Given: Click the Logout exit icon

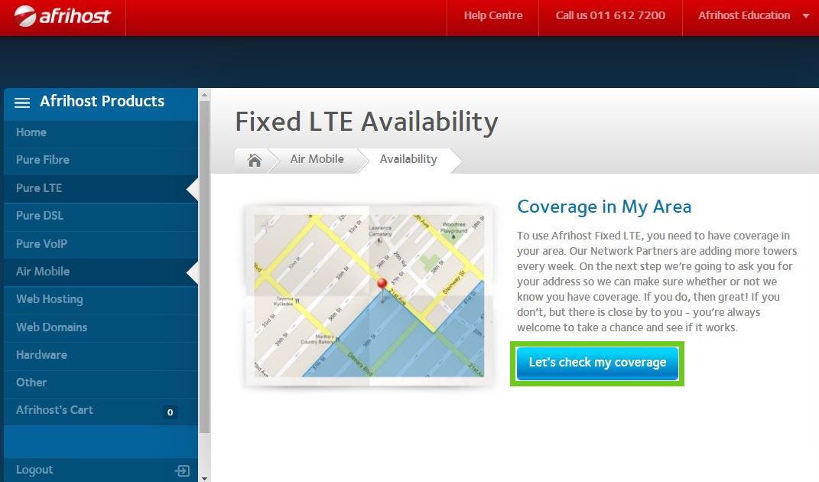Looking at the screenshot, I should pos(182,471).
